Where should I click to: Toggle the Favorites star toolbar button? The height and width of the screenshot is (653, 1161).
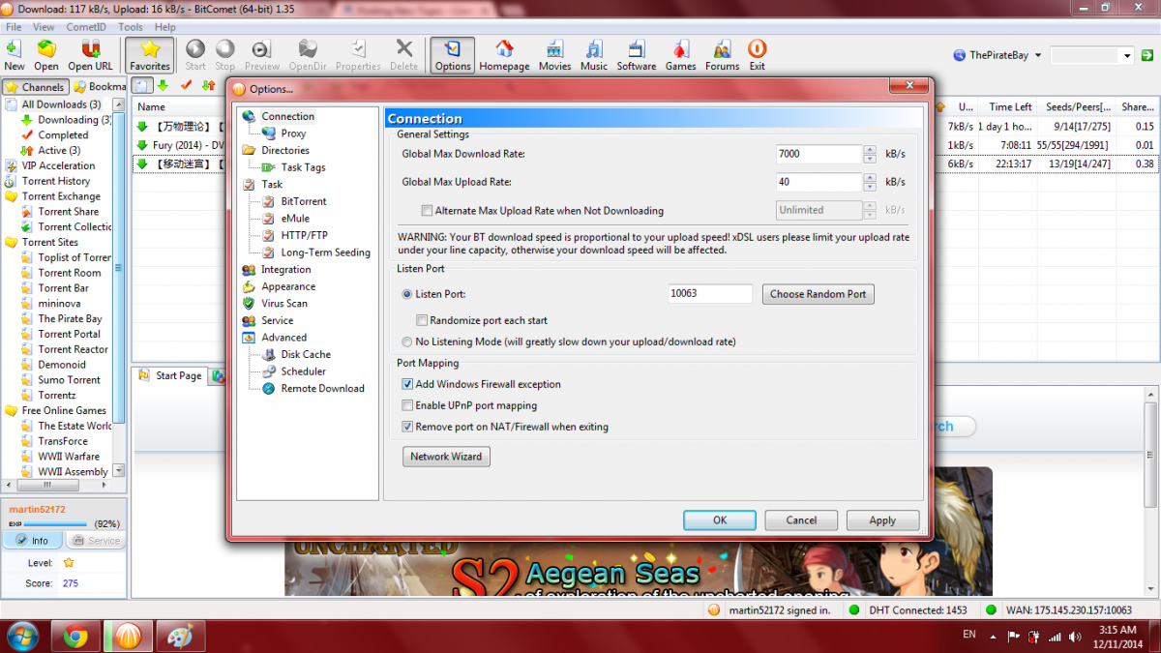pyautogui.click(x=150, y=55)
